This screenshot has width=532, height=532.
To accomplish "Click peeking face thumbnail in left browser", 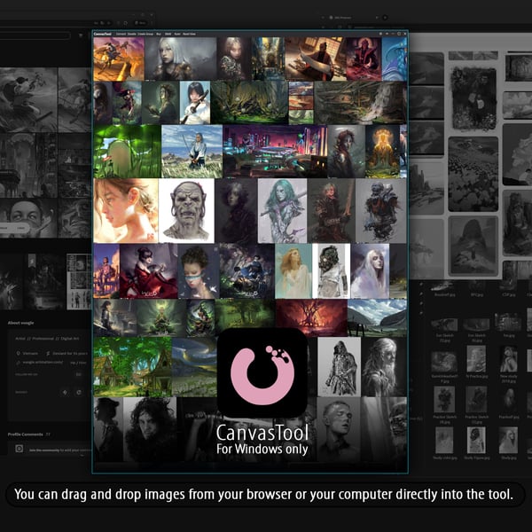I will (x=28, y=218).
